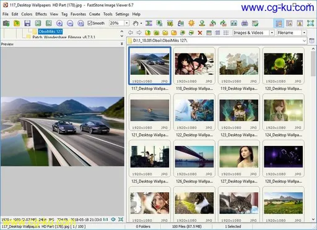Image resolution: width=317 pixels, height=230 pixels.
Task: Switch to list view style icon
Action: point(226,33)
